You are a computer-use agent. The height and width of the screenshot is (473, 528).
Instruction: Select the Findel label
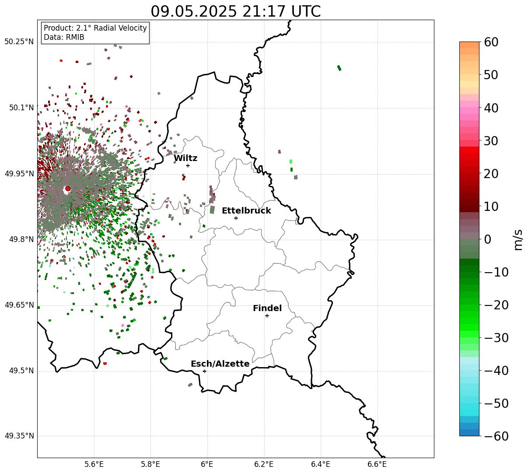(267, 308)
